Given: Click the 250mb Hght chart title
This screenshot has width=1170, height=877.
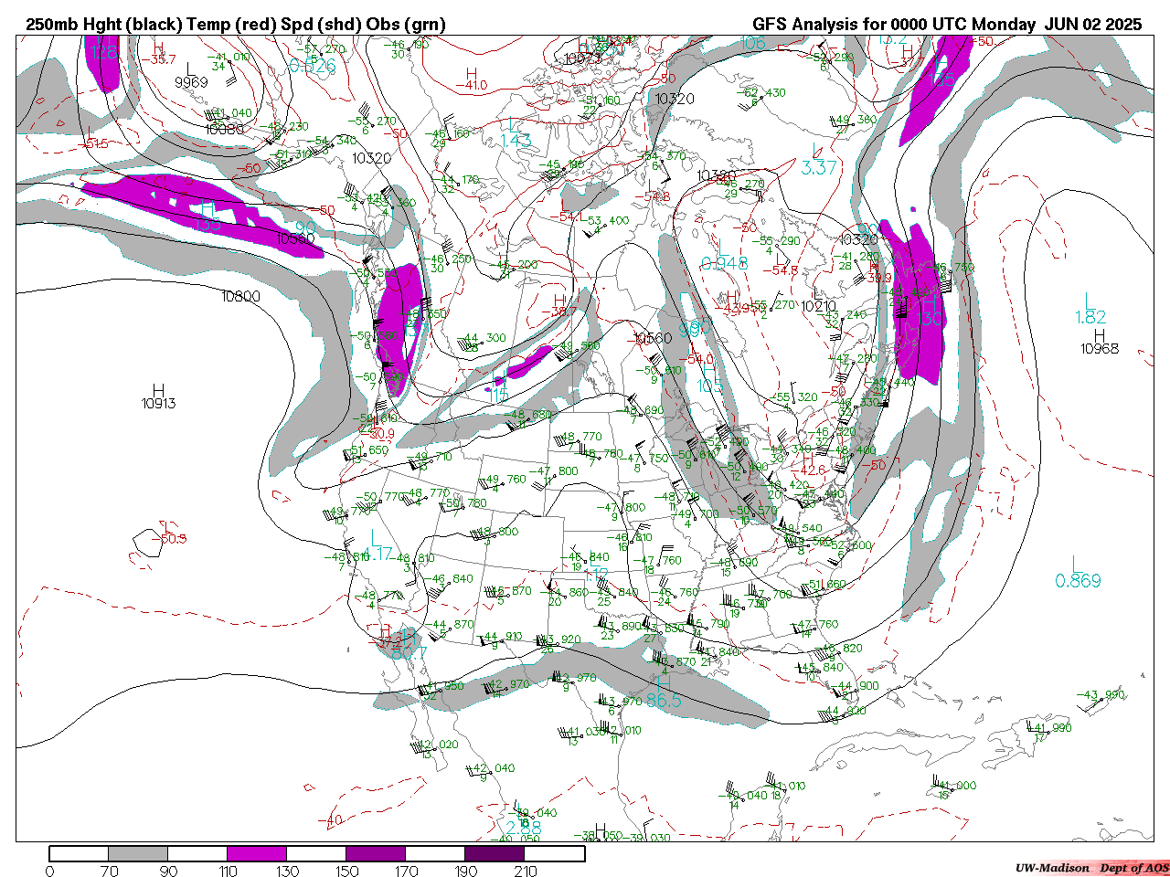Looking at the screenshot, I should pyautogui.click(x=235, y=25).
